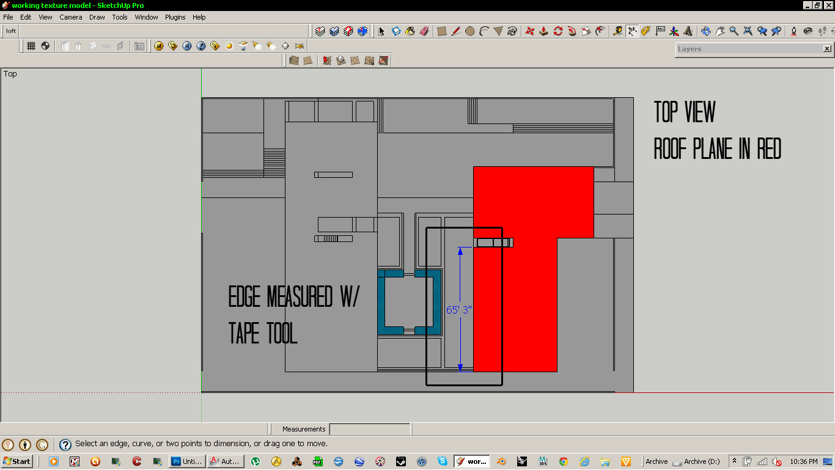Open the Plugins menu
This screenshot has width=835, height=470.
tap(175, 17)
